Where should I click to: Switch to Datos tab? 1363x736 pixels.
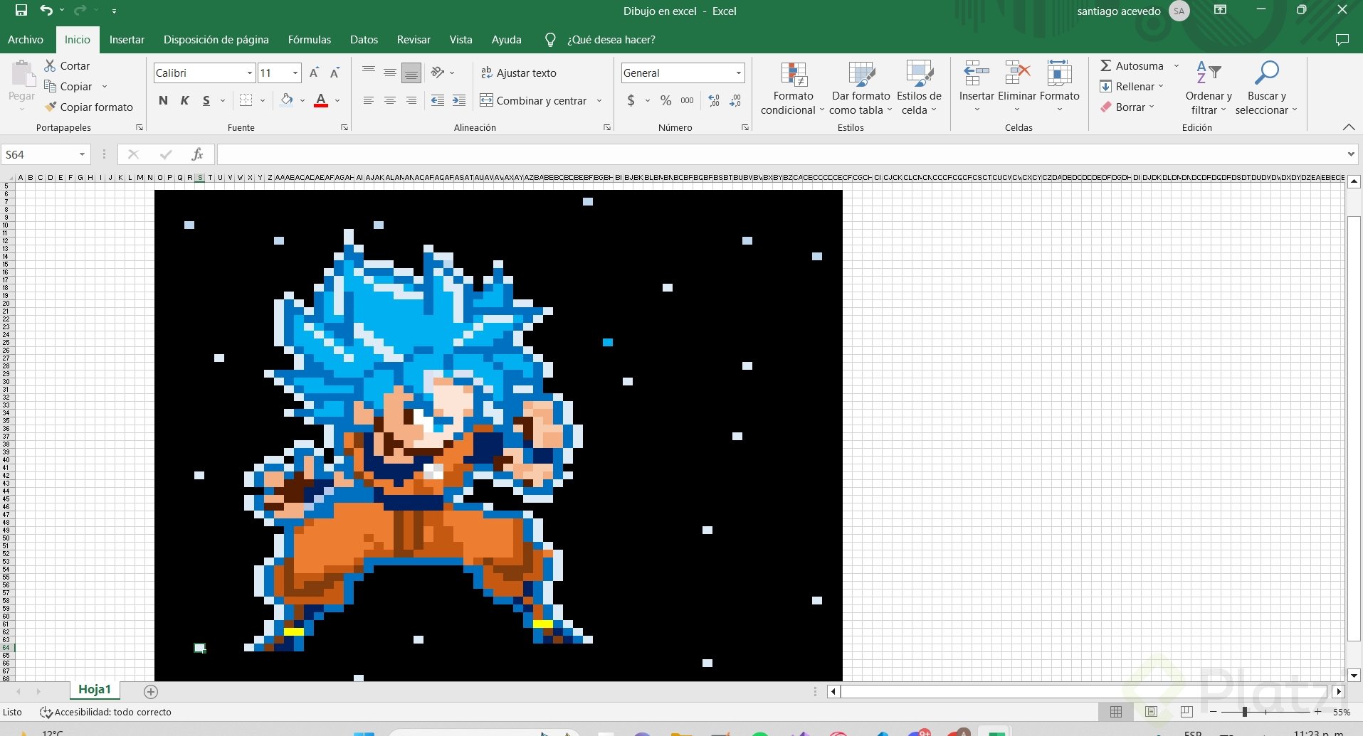(364, 40)
